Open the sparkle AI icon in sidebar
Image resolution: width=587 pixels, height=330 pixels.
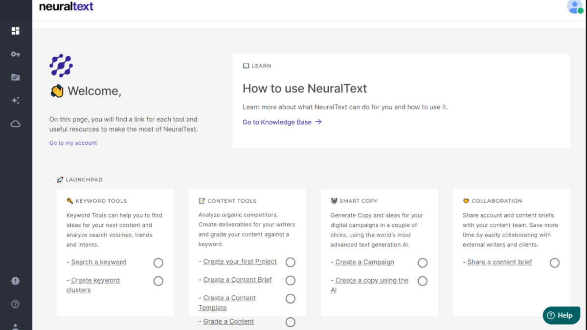click(x=16, y=101)
